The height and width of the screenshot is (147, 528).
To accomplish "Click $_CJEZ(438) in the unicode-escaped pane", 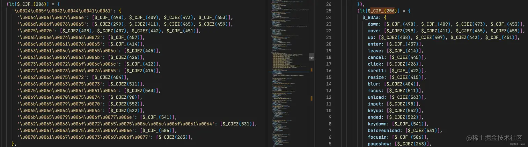I will (x=77, y=31).
